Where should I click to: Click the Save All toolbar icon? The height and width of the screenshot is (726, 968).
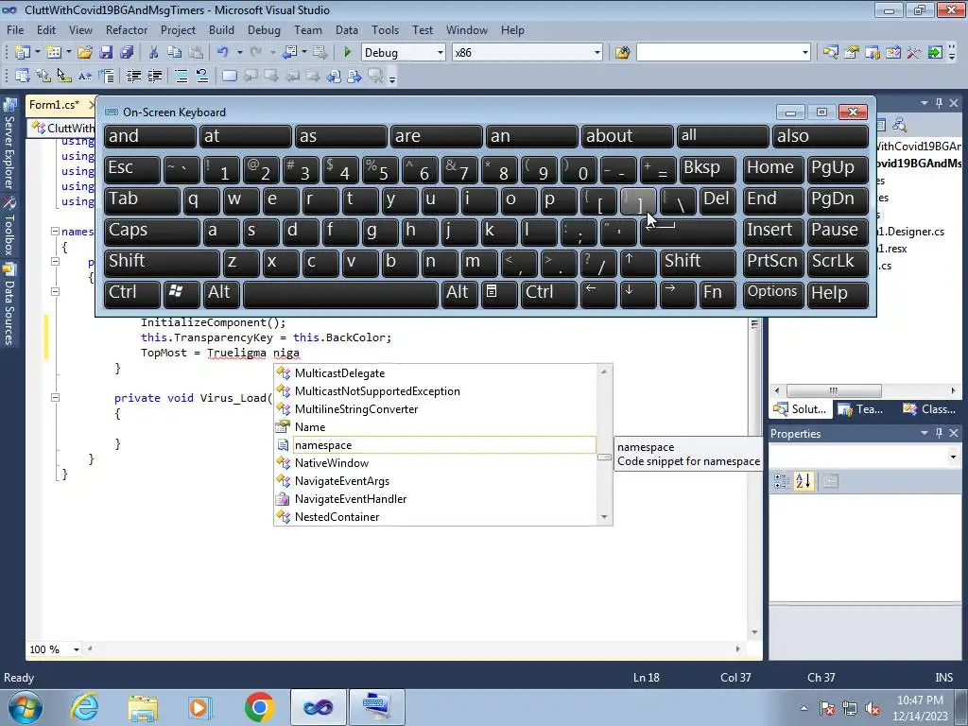coord(127,53)
